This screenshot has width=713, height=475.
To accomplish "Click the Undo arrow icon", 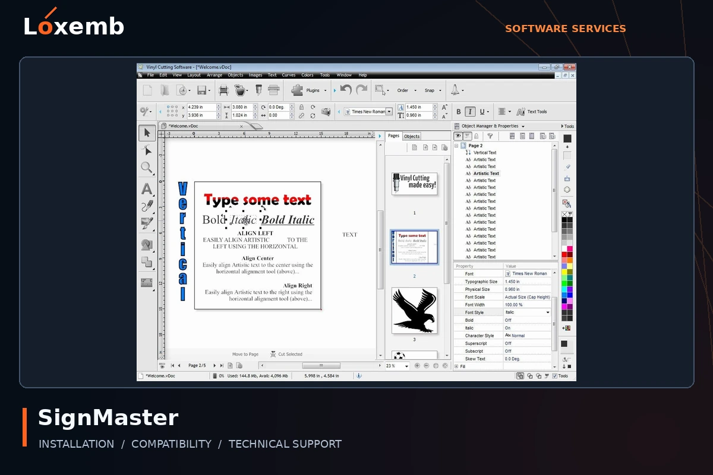I will pos(346,90).
